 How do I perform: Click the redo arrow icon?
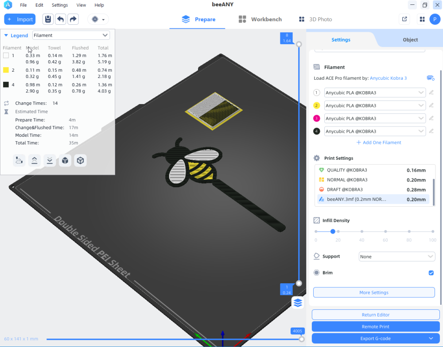tap(73, 19)
